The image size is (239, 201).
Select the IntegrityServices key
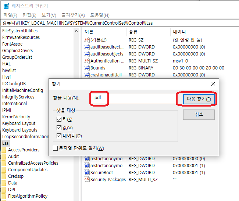[x=18, y=97]
